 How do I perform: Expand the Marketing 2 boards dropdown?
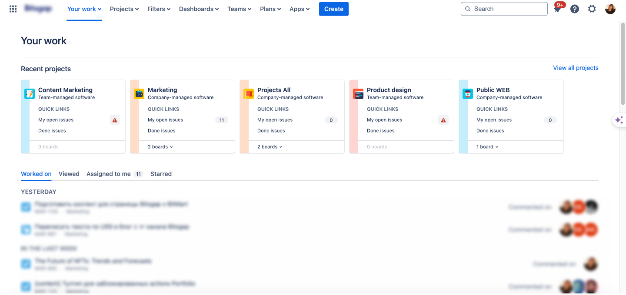point(160,147)
